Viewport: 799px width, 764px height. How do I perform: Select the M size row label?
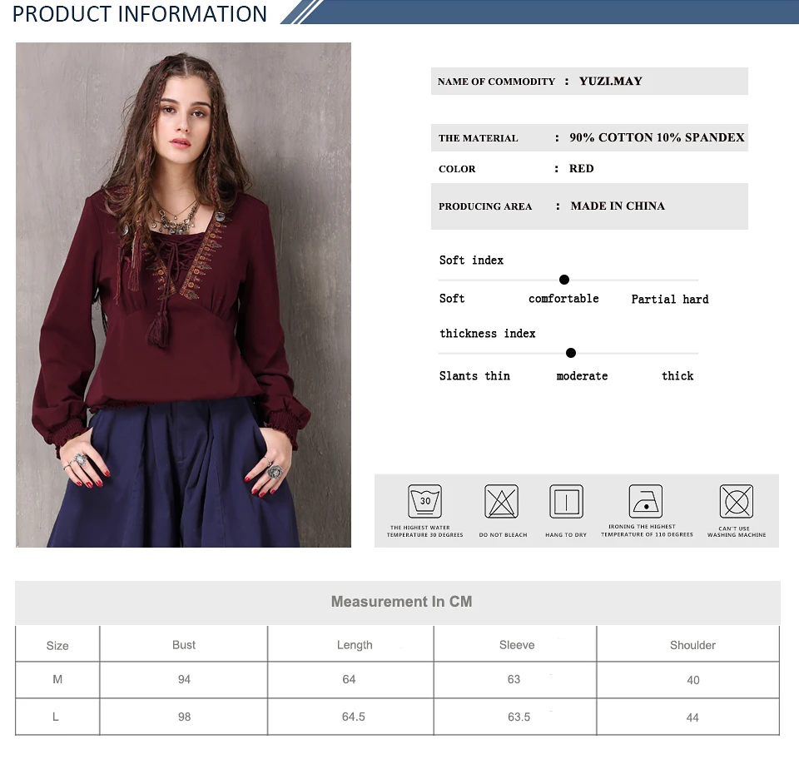[57, 679]
